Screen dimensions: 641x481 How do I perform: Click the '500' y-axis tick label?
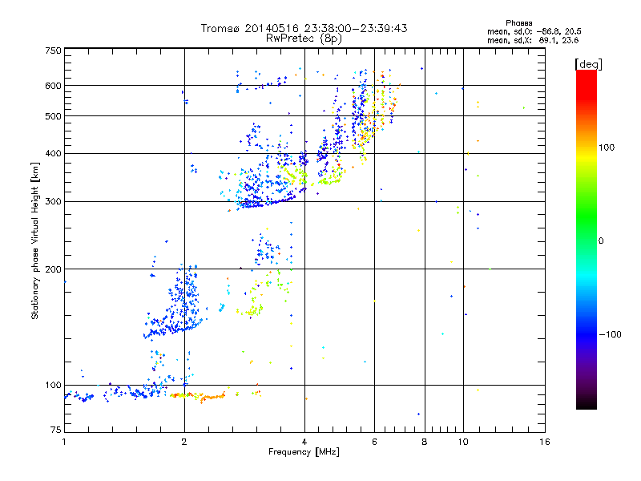(53, 116)
